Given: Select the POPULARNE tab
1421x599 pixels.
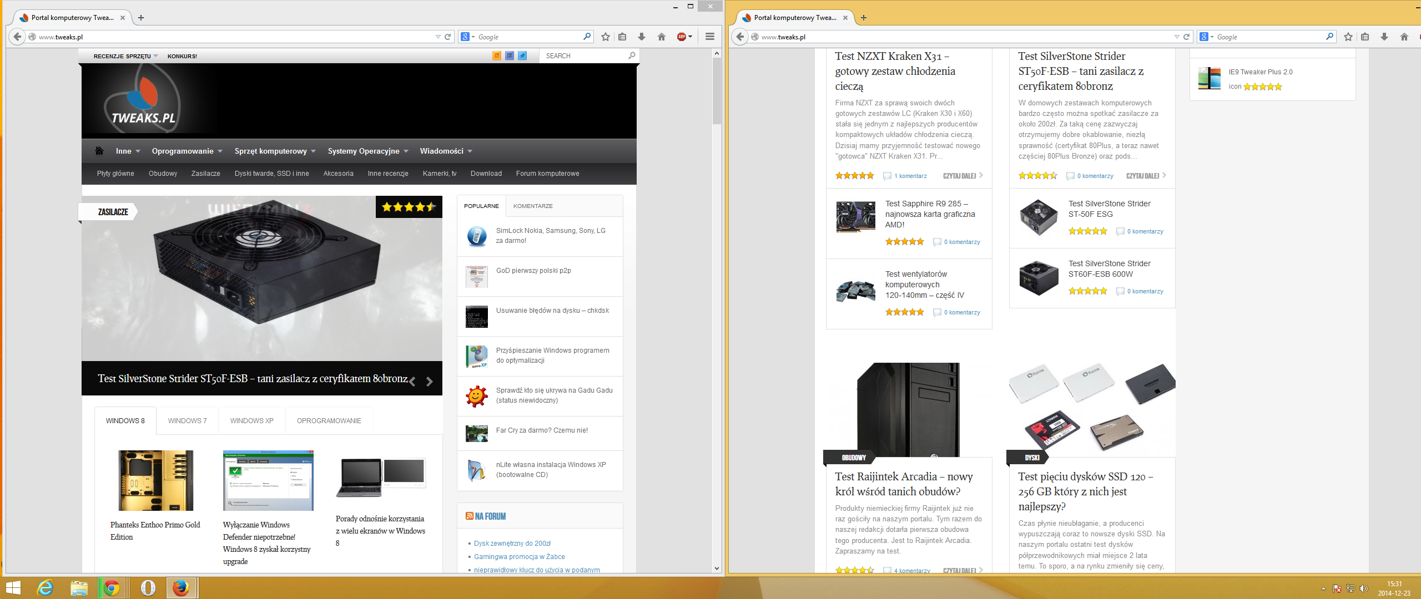Looking at the screenshot, I should [481, 206].
